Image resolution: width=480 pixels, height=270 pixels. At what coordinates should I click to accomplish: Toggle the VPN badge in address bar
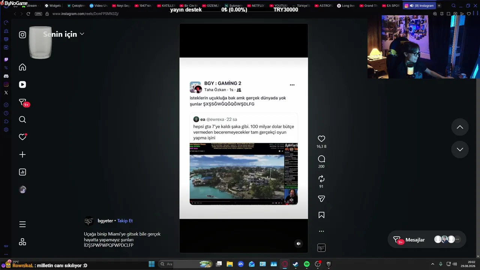(38, 14)
